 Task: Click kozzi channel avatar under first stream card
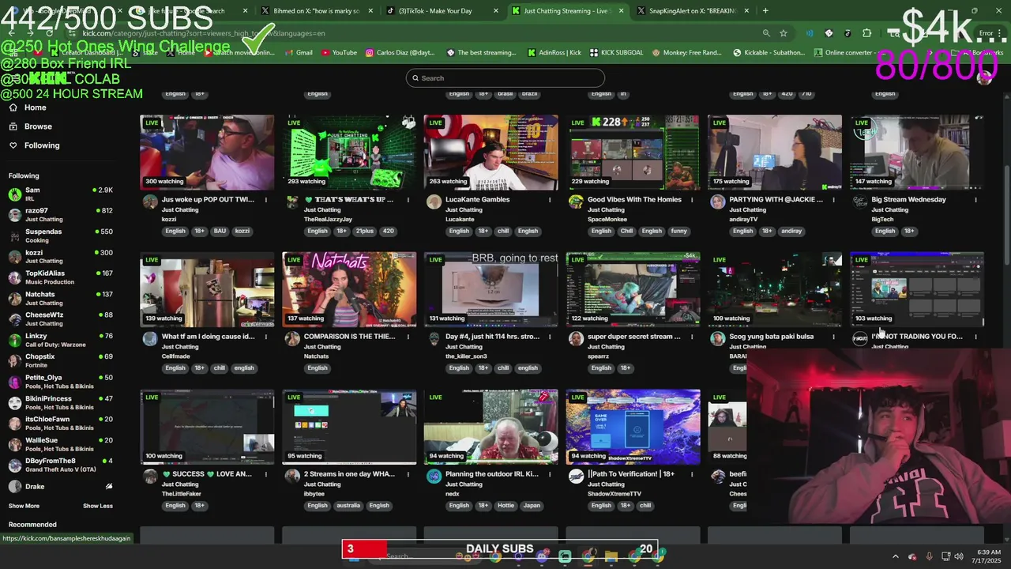[x=150, y=202]
